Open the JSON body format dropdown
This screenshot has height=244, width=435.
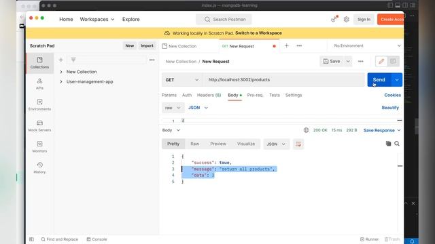198,108
